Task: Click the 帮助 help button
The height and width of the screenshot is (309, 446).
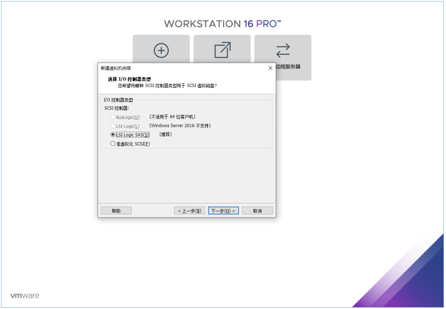Action: [x=116, y=211]
